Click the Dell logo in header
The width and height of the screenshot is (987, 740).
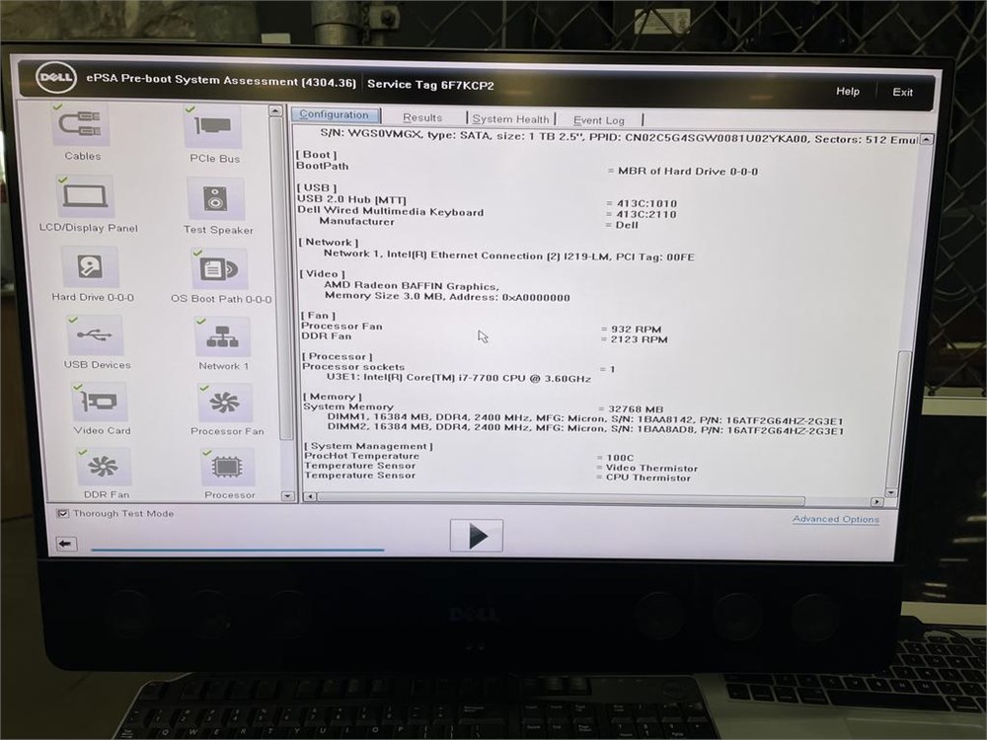(55, 78)
